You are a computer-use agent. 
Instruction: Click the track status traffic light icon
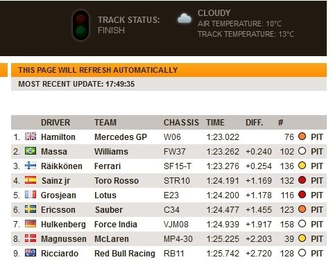pos(80,25)
